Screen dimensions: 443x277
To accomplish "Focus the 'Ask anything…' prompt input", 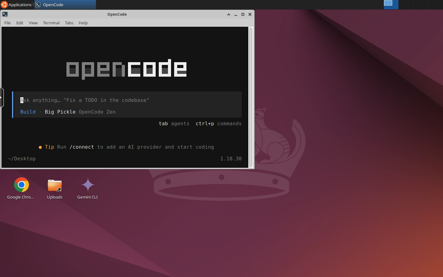I will [x=128, y=100].
